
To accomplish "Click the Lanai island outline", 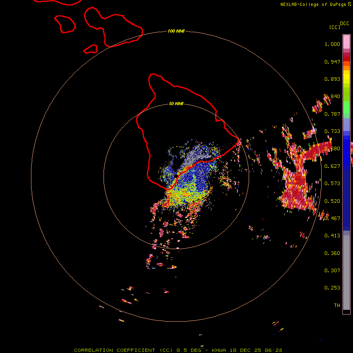I will pyautogui.click(x=65, y=24).
